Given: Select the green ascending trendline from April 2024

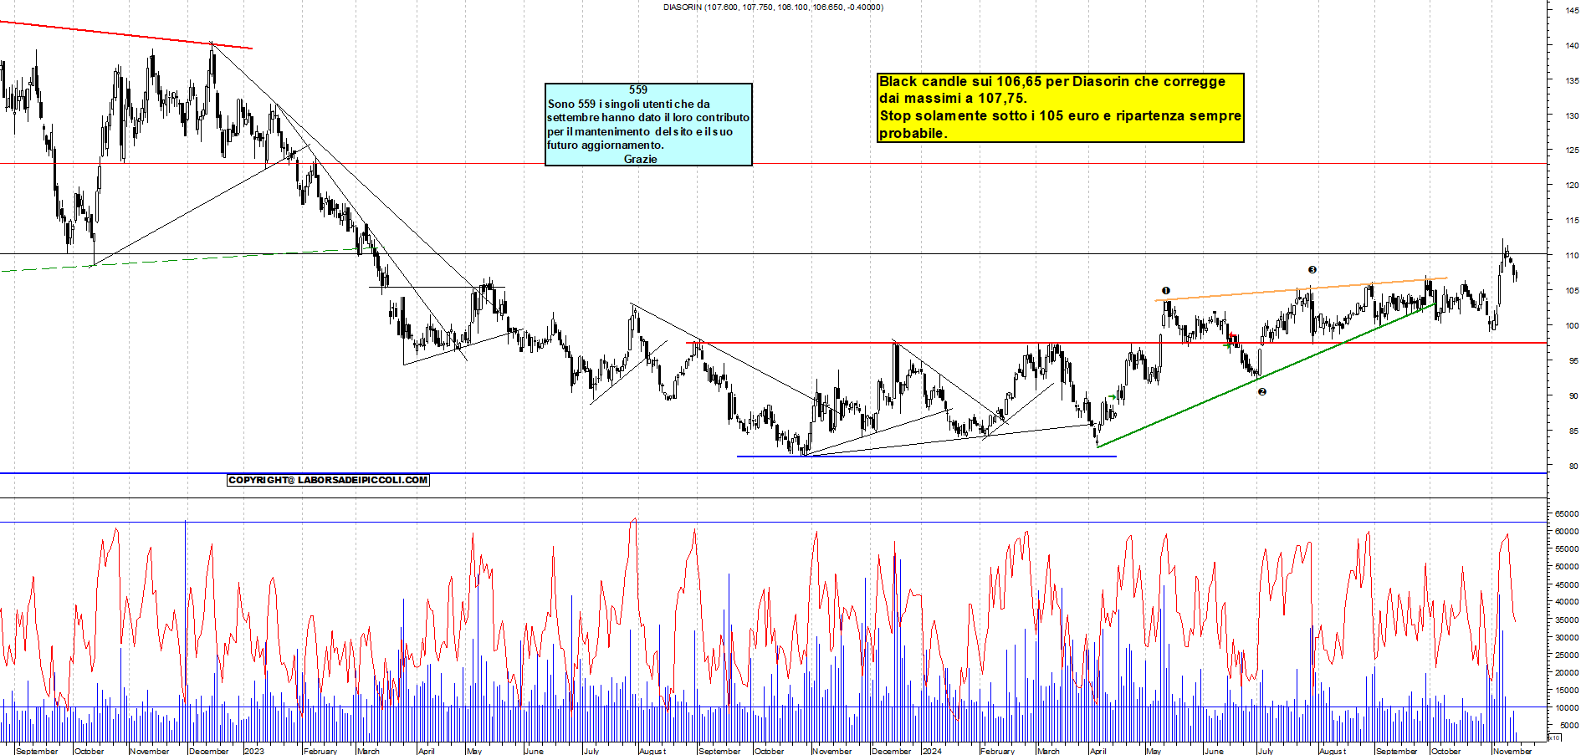Looking at the screenshot, I should pos(1265,375).
